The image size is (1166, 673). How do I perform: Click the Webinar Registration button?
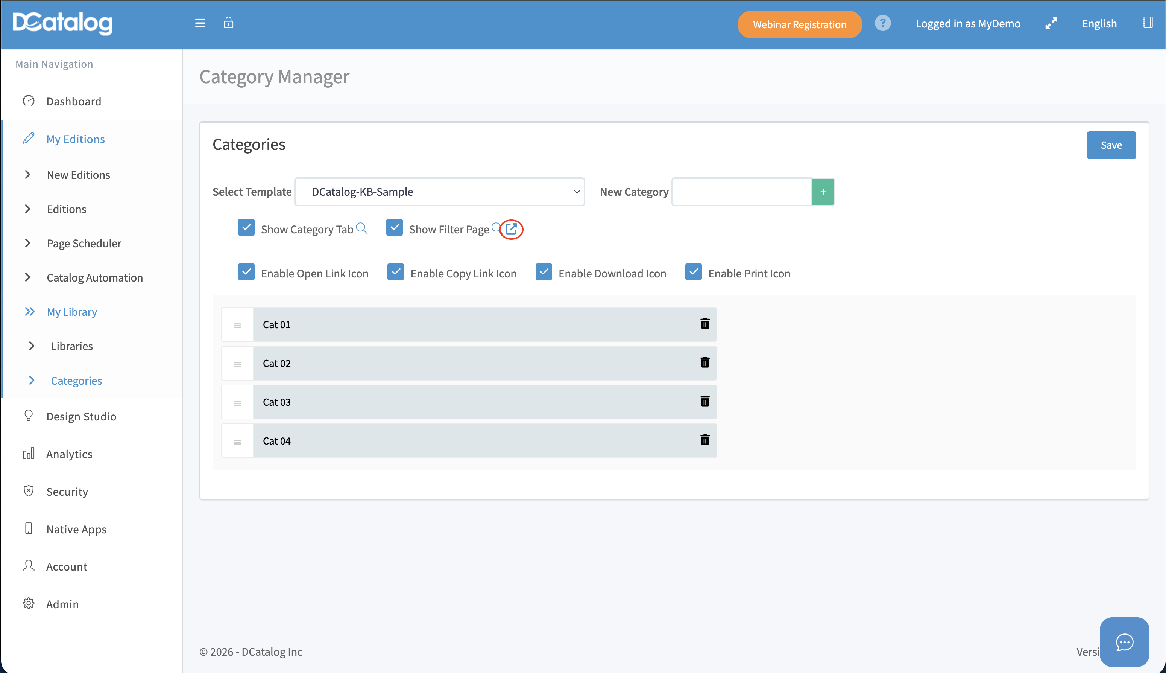click(x=799, y=24)
